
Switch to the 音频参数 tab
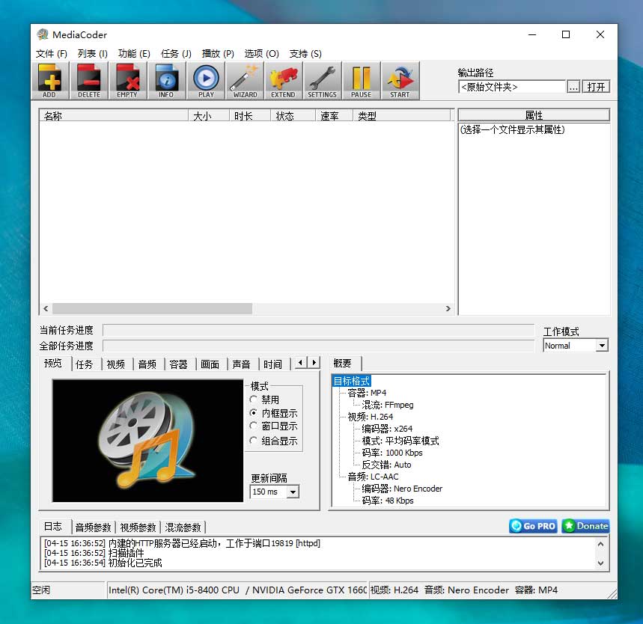94,527
